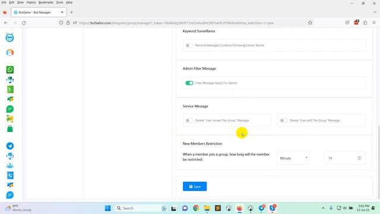Open the green chat bubble live chat icon
380x214 pixels.
[x=10, y=109]
